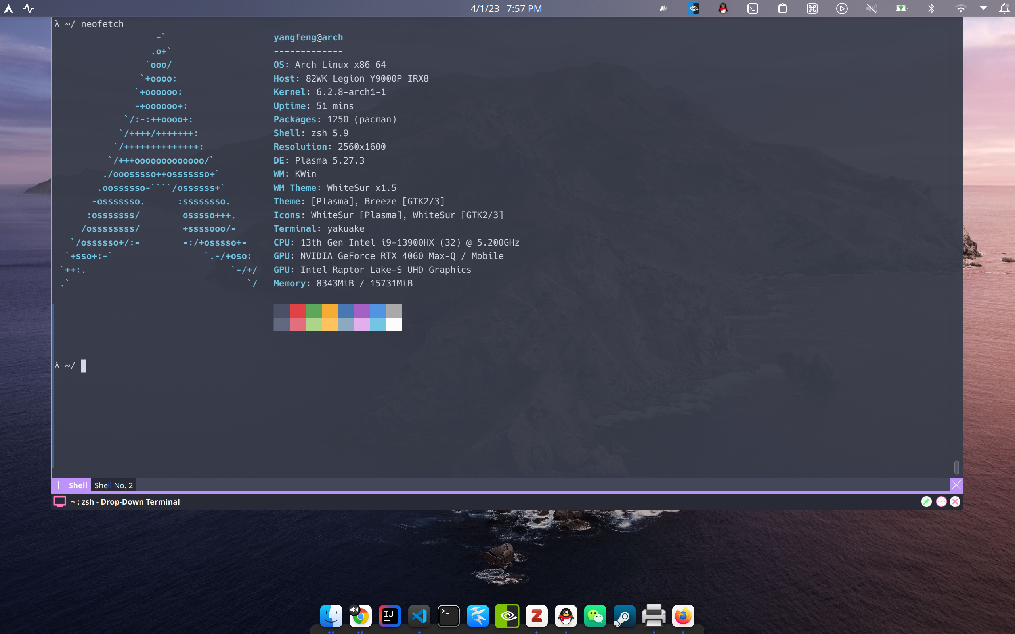Open the NVIDIA tray icon
The width and height of the screenshot is (1015, 634).
pos(693,8)
